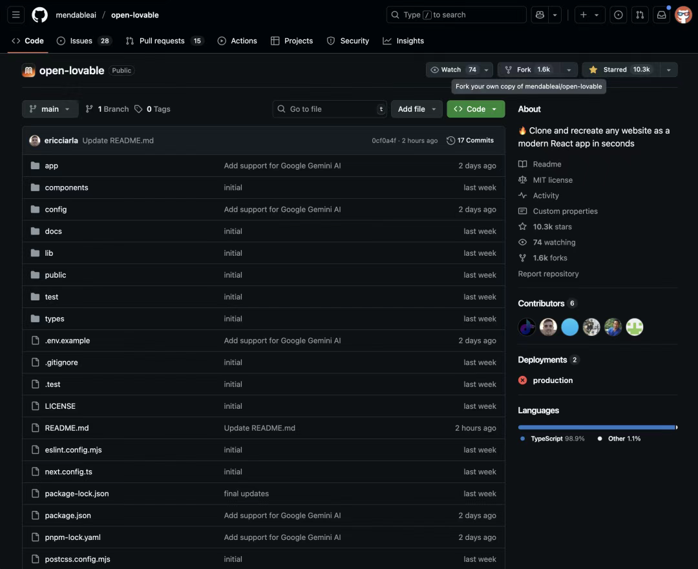Open the user profile avatar menu
The width and height of the screenshot is (698, 569).
[x=683, y=15]
